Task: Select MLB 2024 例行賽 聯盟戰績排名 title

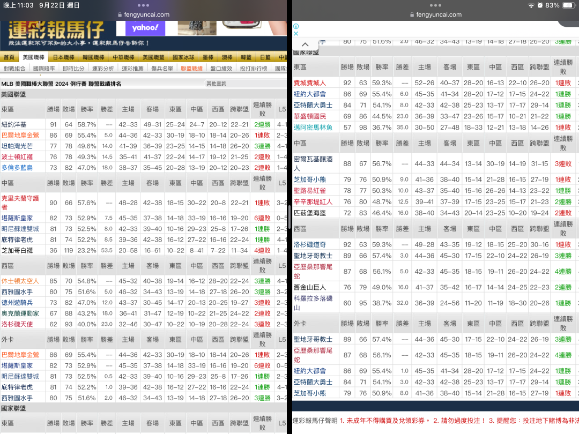Action: click(61, 84)
